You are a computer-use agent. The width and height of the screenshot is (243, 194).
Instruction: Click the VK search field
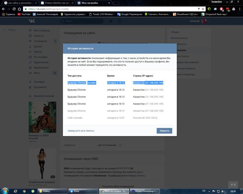coord(82,21)
